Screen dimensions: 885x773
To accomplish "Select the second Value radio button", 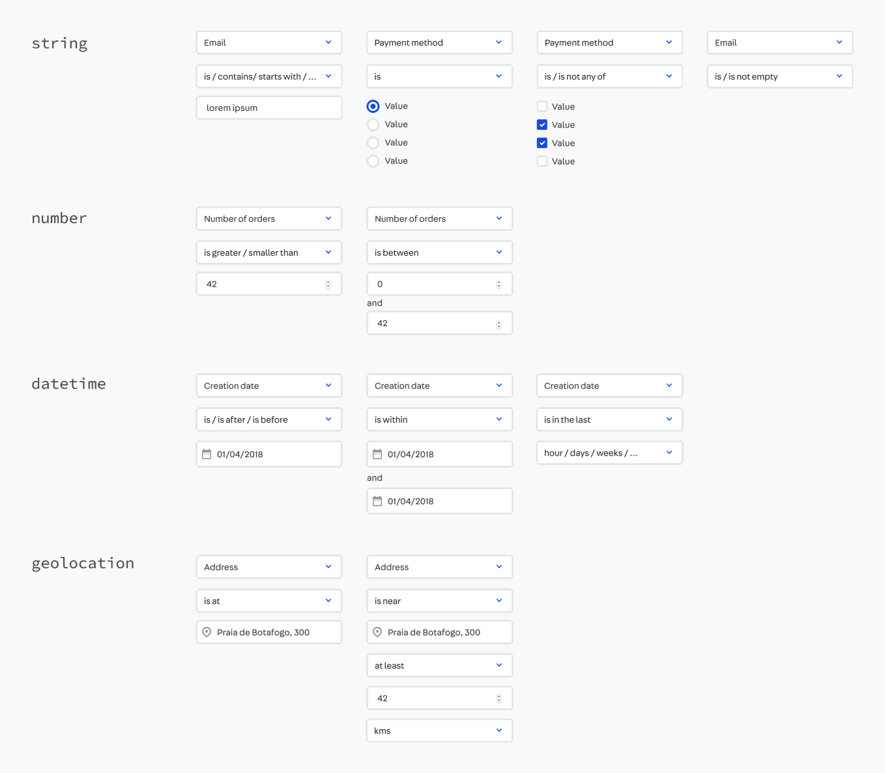I will [373, 125].
